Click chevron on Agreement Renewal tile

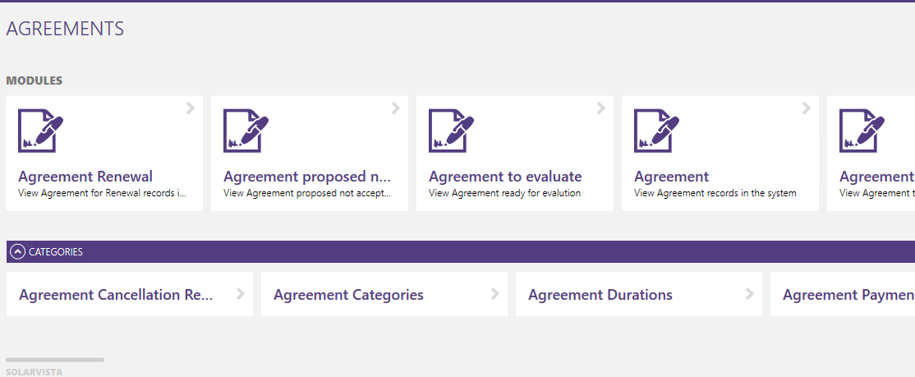pyautogui.click(x=191, y=108)
